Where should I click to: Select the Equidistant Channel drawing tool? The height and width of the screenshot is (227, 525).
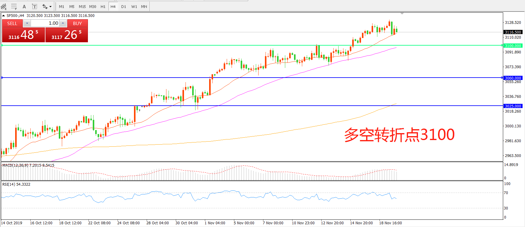[x=4, y=6]
